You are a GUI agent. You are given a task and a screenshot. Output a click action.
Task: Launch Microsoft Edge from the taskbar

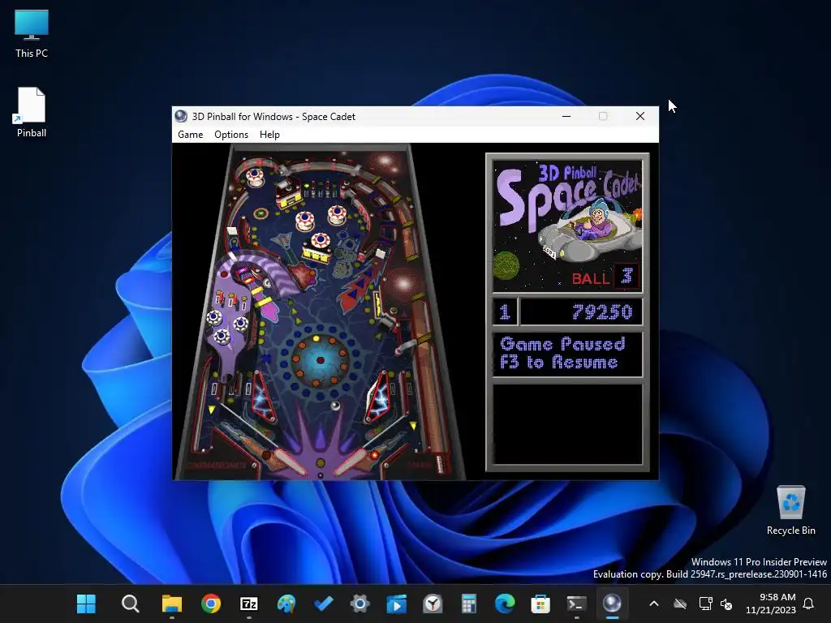(505, 604)
